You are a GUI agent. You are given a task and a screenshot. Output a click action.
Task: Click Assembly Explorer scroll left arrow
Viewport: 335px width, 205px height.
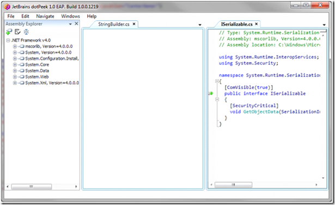tap(8, 186)
